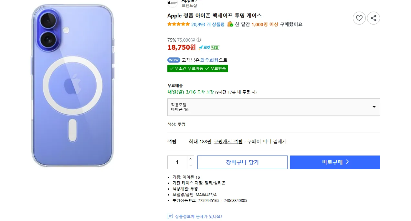Click the share icon
This screenshot has width=411, height=221.
pos(374,18)
